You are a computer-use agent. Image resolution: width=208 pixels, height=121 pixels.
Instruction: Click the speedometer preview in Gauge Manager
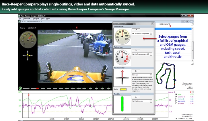point(122,37)
